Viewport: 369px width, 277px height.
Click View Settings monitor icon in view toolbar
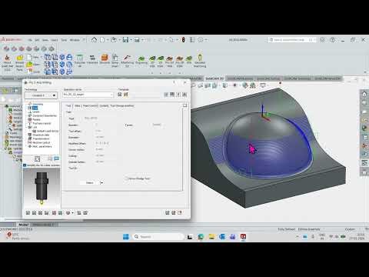point(263,85)
